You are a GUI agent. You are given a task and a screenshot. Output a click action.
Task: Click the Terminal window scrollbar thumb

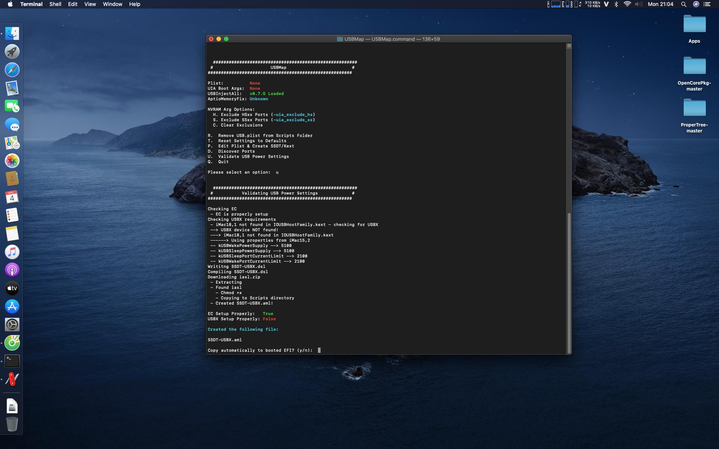point(569,283)
